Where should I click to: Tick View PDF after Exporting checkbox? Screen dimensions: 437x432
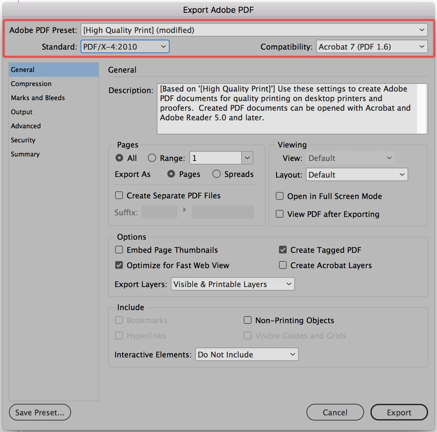280,214
